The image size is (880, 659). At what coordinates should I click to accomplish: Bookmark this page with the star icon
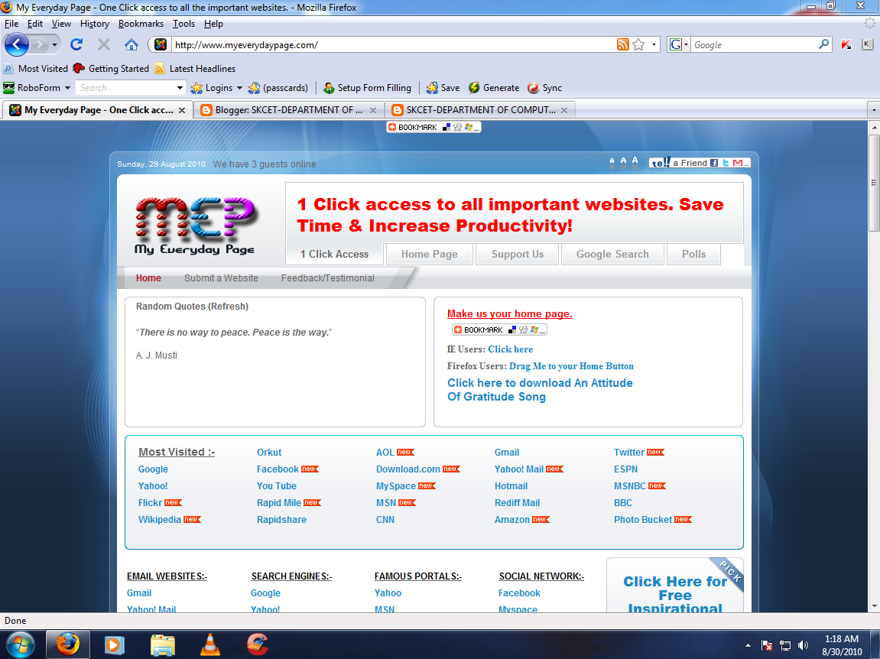(638, 44)
